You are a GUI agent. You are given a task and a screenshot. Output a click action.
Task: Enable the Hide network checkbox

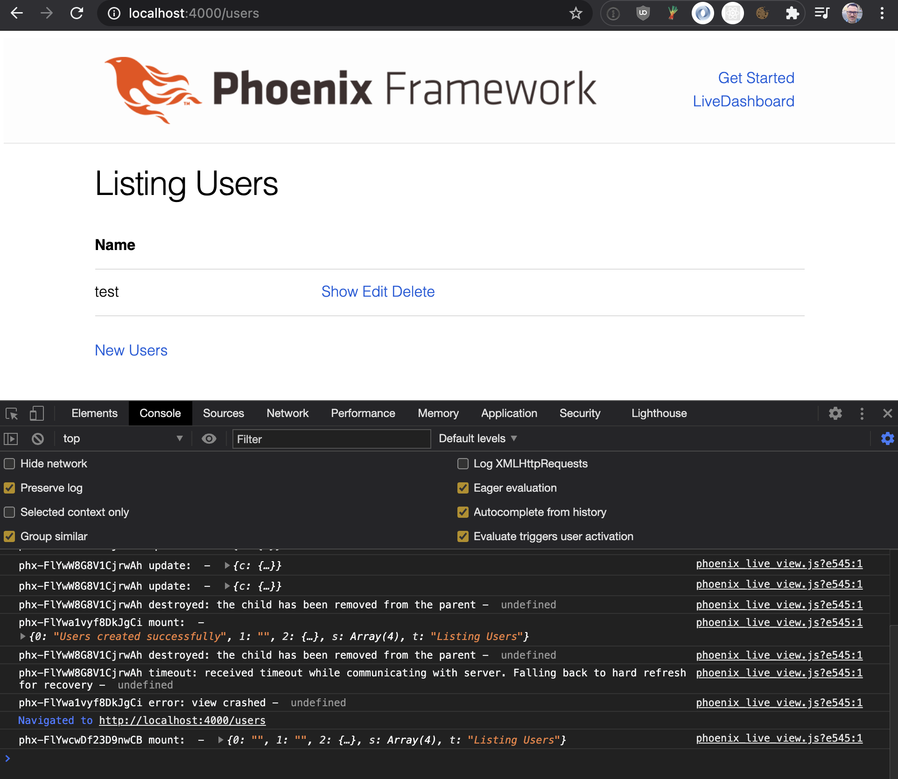coord(9,464)
